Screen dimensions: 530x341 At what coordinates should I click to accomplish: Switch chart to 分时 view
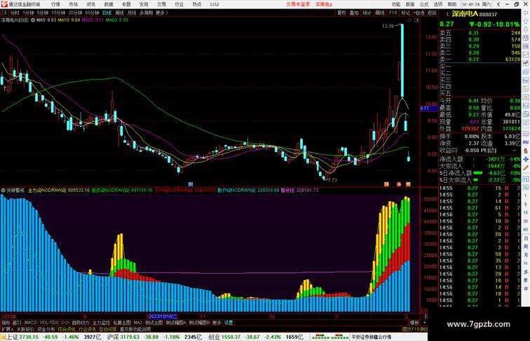coord(15,13)
